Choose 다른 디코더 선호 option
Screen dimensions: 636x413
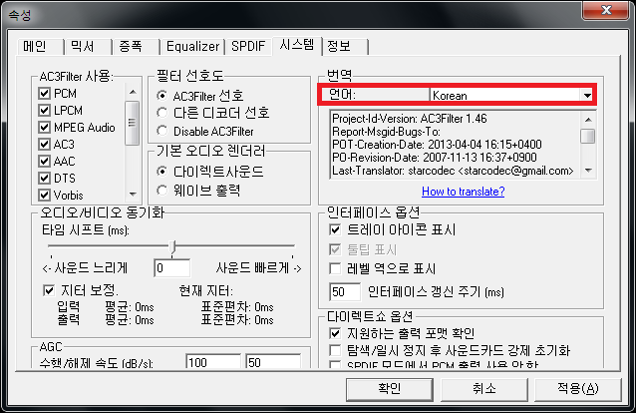click(161, 113)
